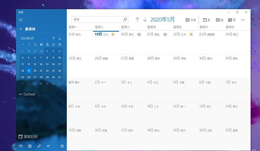The height and width of the screenshot is (151, 260).
Task: Collapse the Outlook account section
Action: (27, 94)
